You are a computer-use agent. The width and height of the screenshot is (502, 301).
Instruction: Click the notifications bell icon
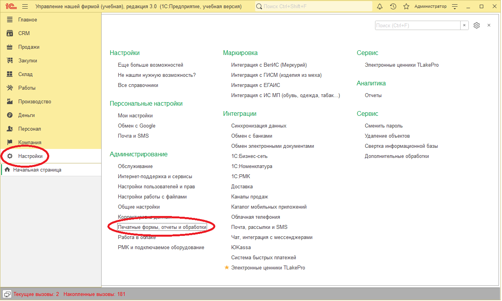[380, 7]
